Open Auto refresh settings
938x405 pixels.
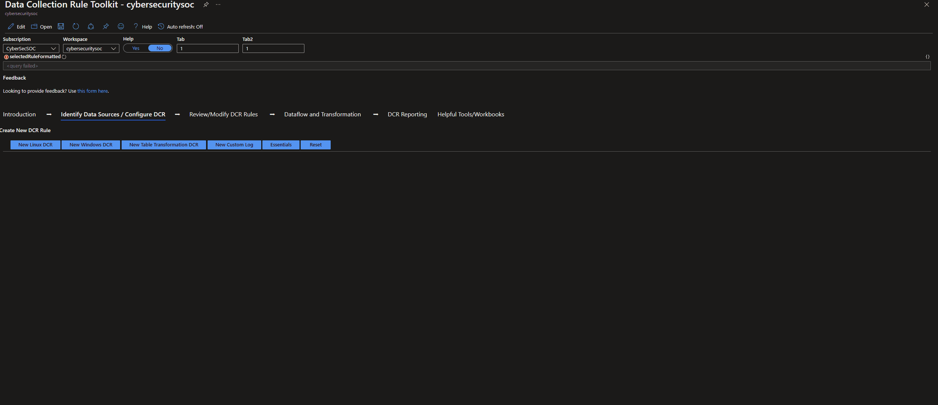181,27
